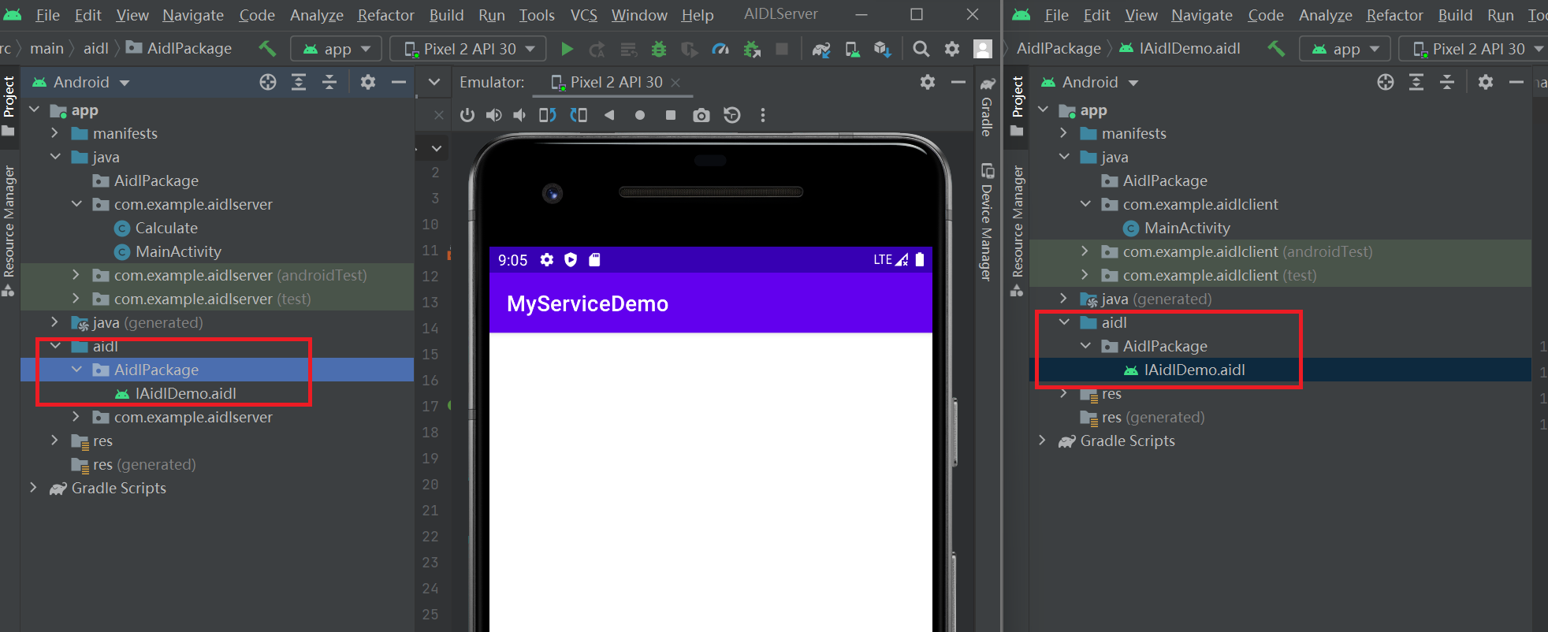Click Attach Debugger to Android Process icon
Screen dimensions: 1548x632
[x=752, y=50]
